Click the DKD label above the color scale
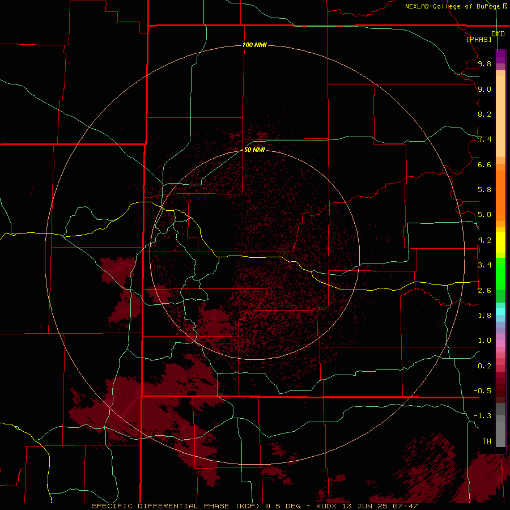Viewport: 510px width, 510px height. click(x=498, y=34)
